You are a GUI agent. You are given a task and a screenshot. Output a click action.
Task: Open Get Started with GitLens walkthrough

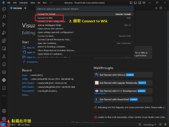point(123,75)
